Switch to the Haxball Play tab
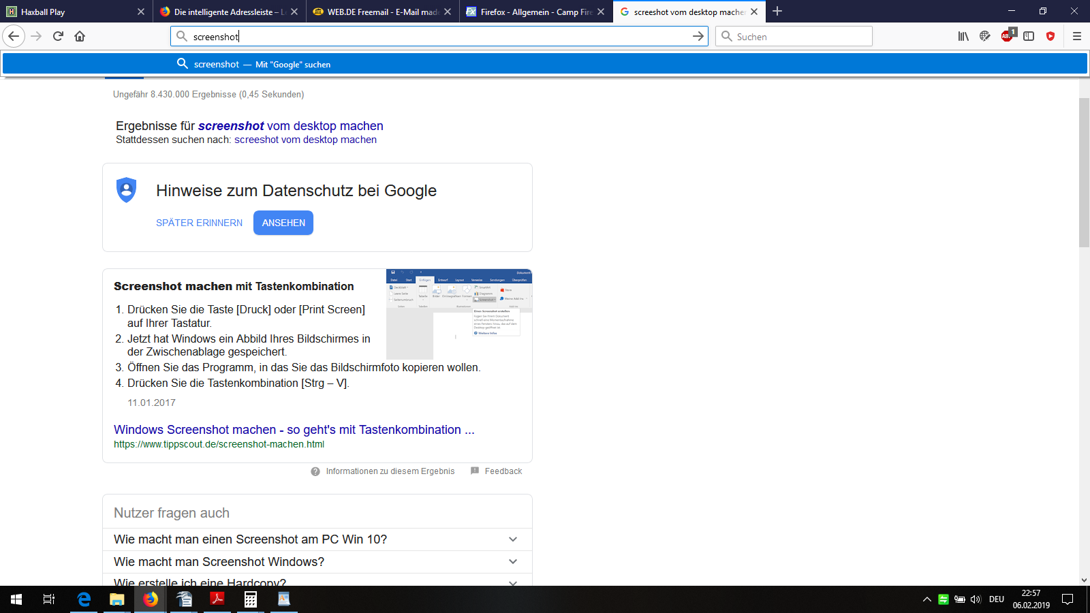Image resolution: width=1090 pixels, height=613 pixels. coord(76,12)
